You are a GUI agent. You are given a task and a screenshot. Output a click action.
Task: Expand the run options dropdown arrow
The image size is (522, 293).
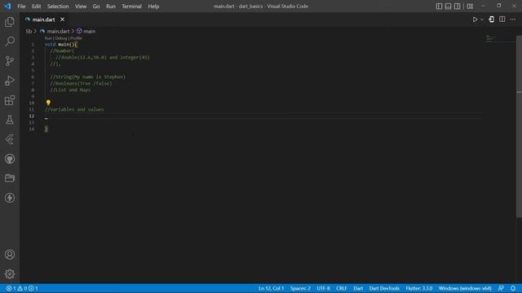pos(482,20)
